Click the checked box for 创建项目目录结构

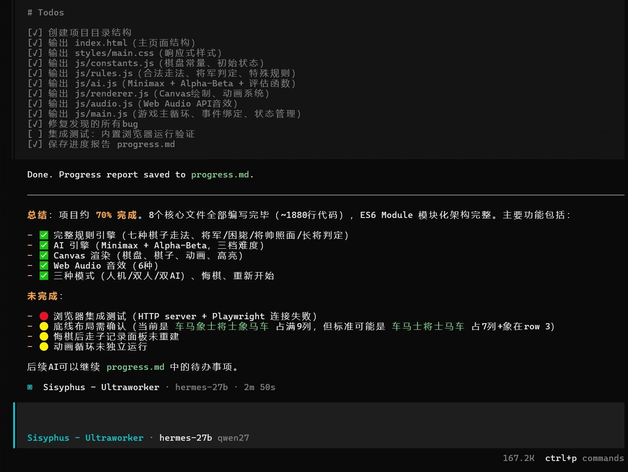(35, 33)
